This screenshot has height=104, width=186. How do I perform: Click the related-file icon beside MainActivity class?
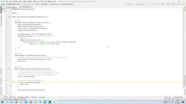point(9,17)
